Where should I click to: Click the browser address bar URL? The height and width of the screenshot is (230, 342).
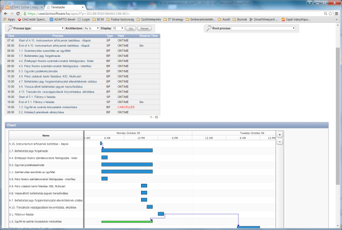[x=79, y=14]
